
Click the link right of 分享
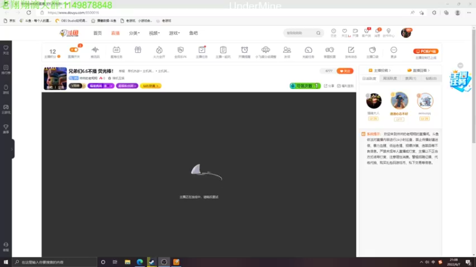(x=345, y=86)
